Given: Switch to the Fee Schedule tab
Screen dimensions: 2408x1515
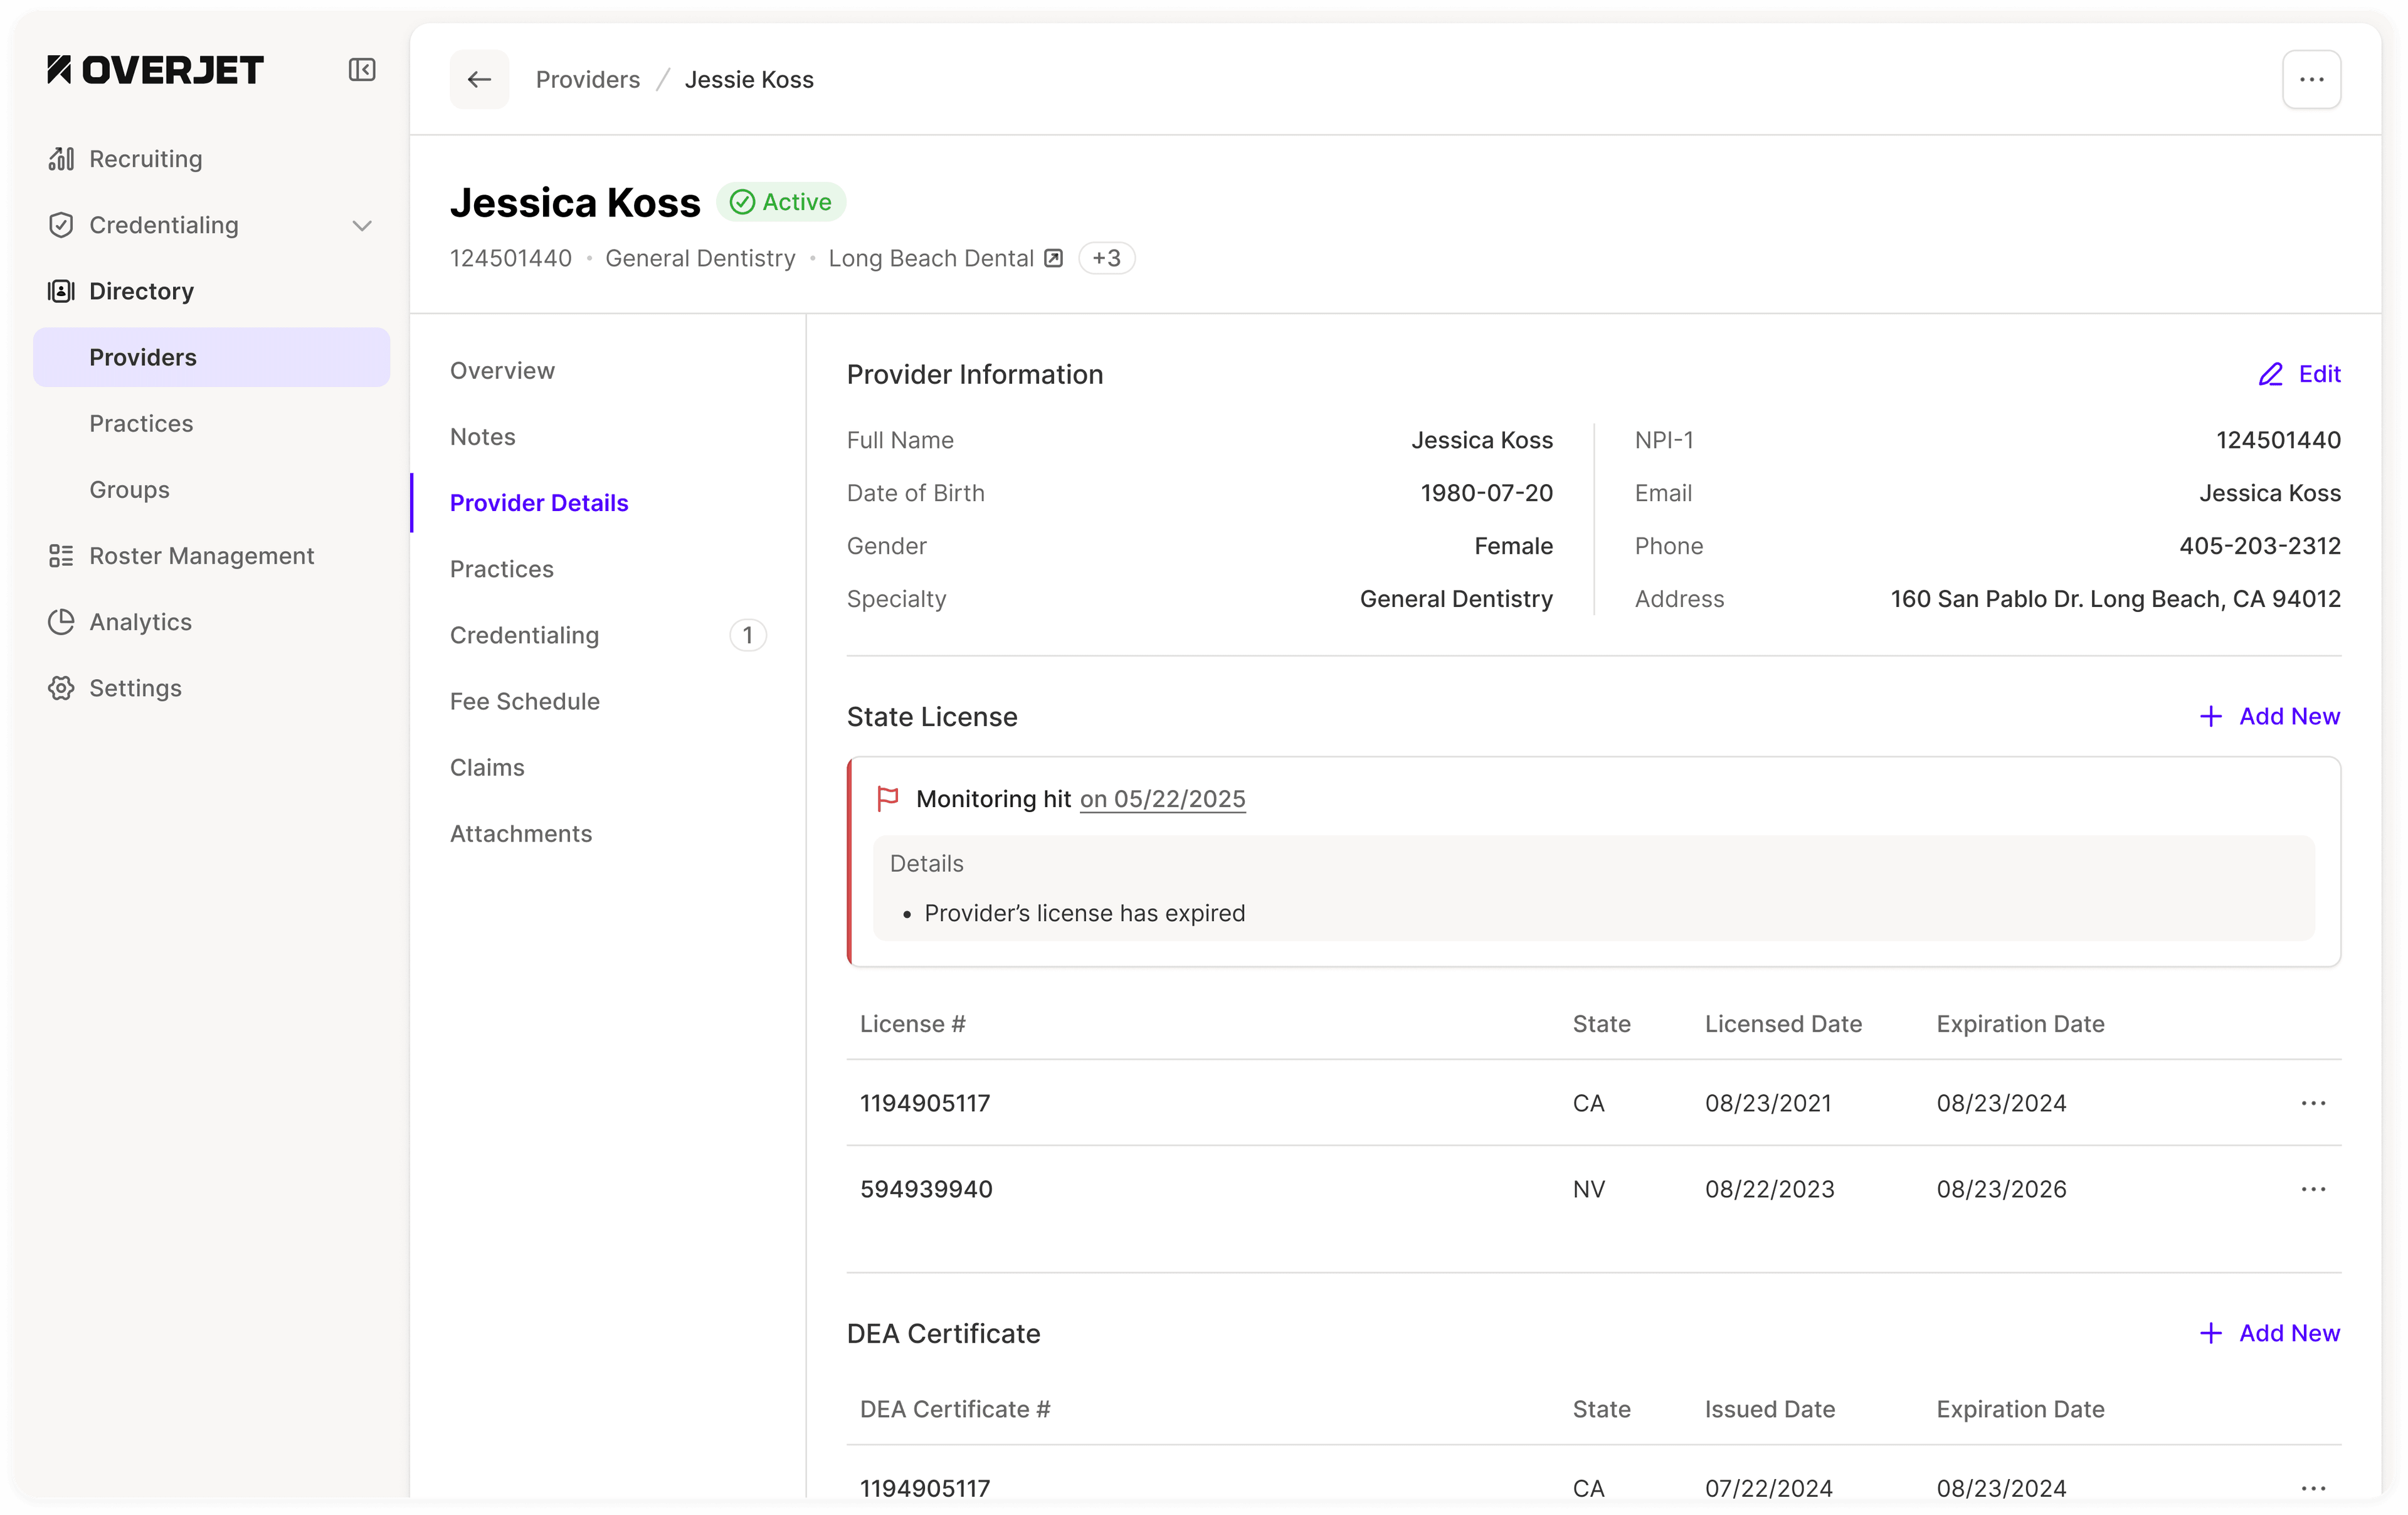Looking at the screenshot, I should point(524,701).
